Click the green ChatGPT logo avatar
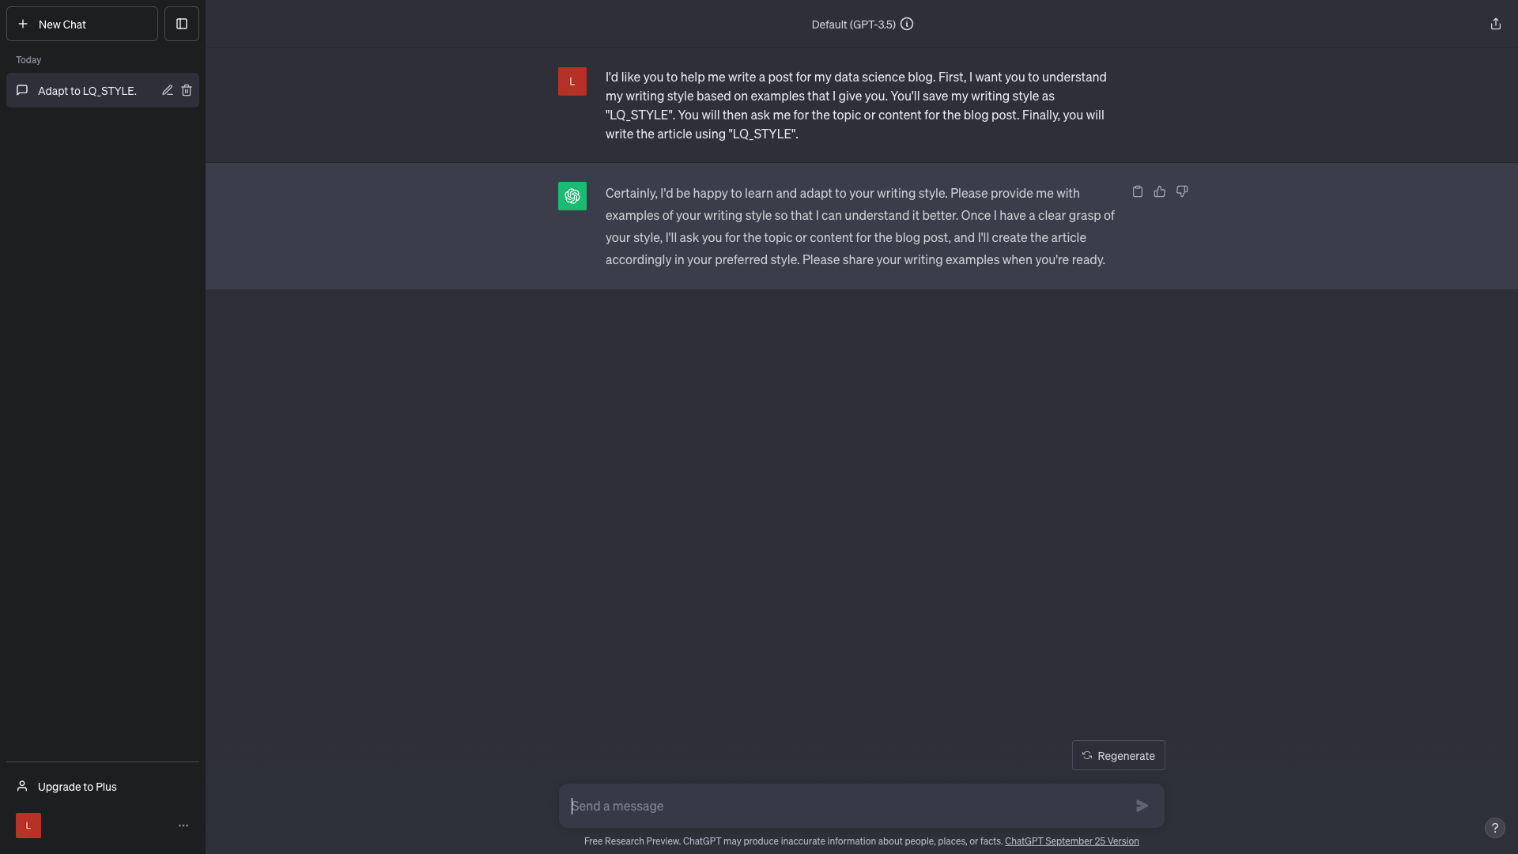The width and height of the screenshot is (1518, 854). coord(572,196)
